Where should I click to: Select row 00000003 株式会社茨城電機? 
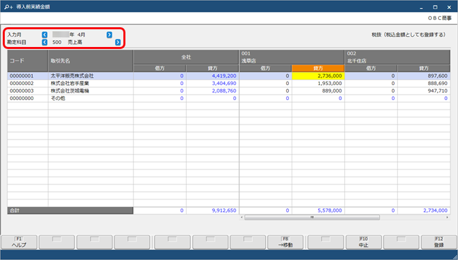tap(229, 91)
